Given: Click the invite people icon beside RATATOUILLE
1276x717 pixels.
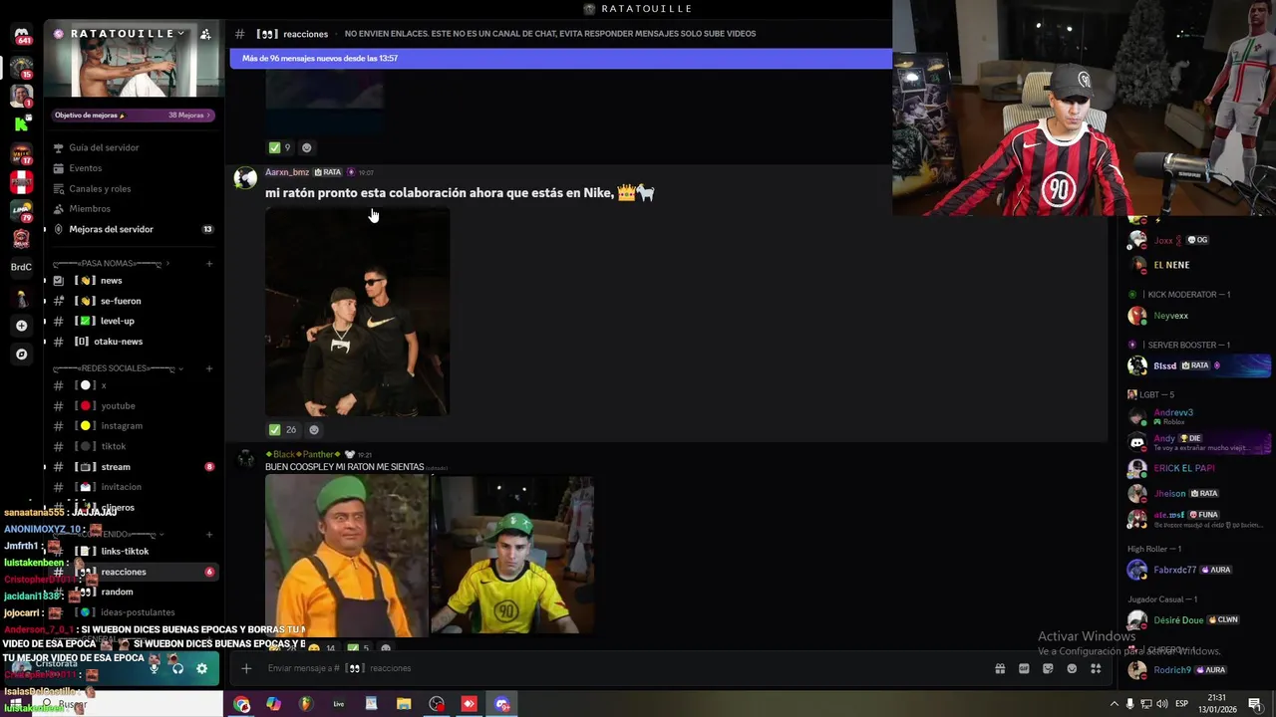Looking at the screenshot, I should click(205, 34).
